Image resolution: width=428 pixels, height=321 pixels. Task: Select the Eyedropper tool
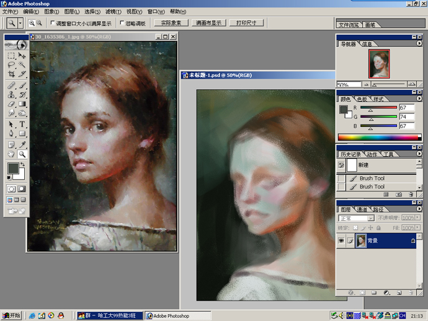pyautogui.click(x=22, y=145)
